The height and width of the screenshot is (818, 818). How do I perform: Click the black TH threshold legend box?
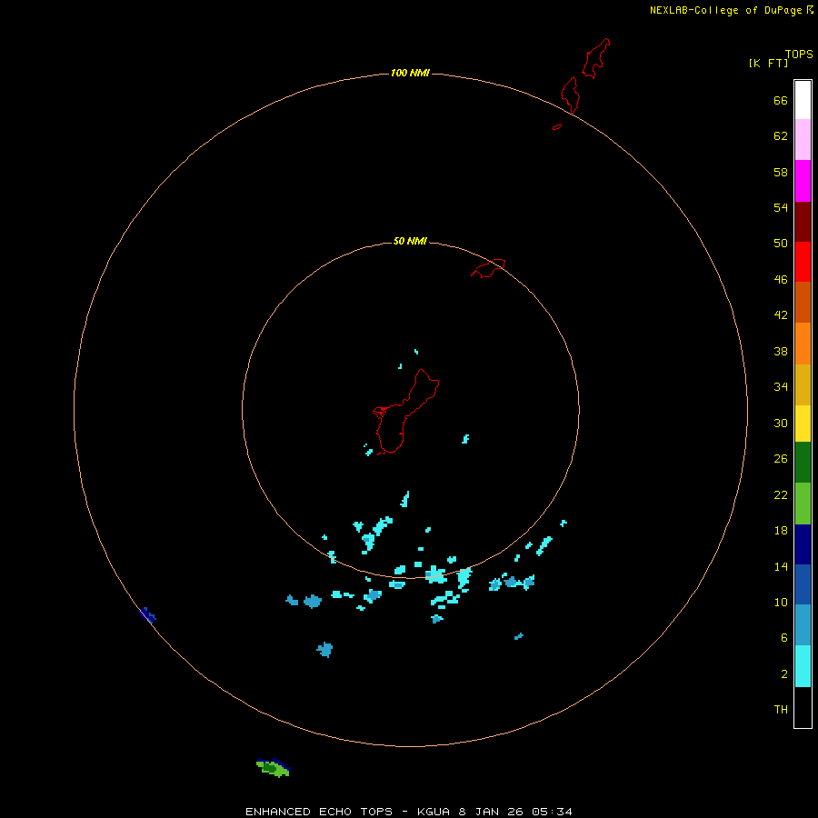pos(803,707)
